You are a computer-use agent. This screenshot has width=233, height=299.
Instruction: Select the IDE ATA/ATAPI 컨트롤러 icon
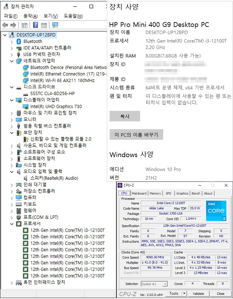(19, 48)
